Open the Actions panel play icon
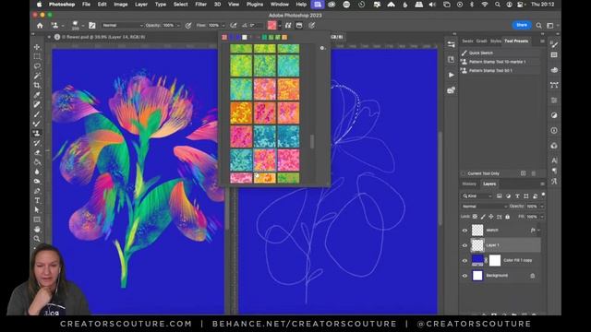 click(452, 75)
